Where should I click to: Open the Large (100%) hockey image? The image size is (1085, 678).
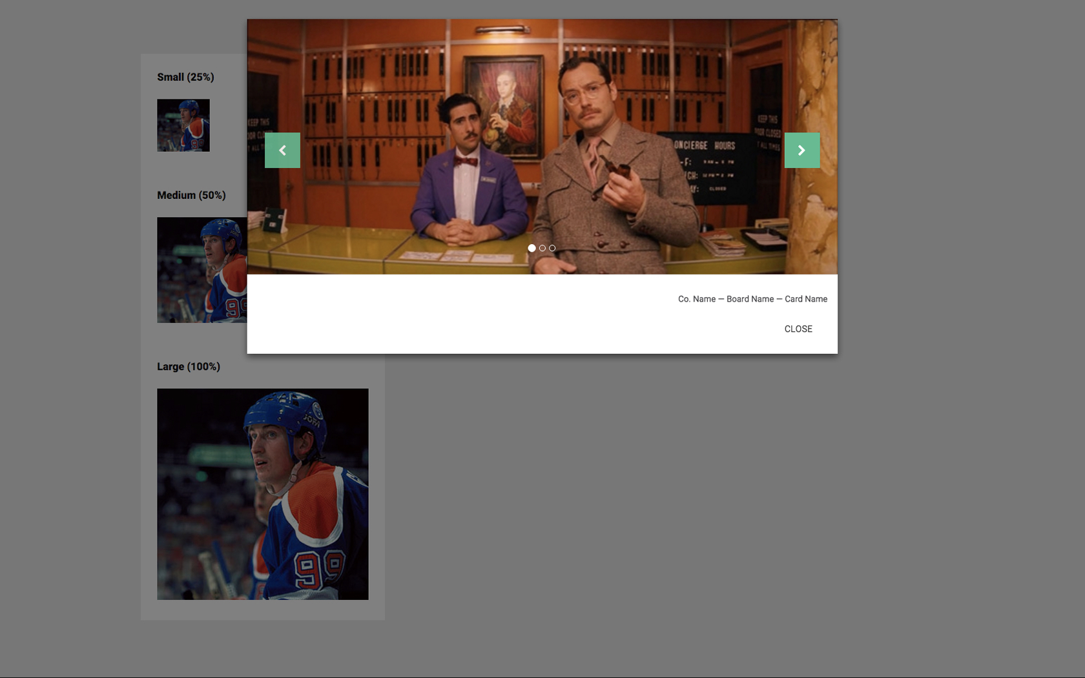tap(263, 494)
